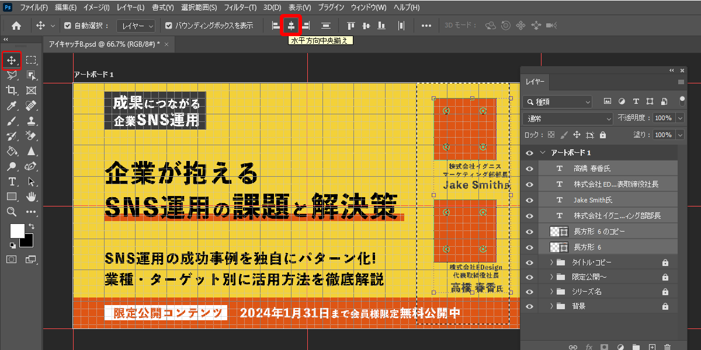Screen dimensions: 701x350
Task: Click horizontal center align (水平方向中央揃え)
Action: pyautogui.click(x=290, y=26)
